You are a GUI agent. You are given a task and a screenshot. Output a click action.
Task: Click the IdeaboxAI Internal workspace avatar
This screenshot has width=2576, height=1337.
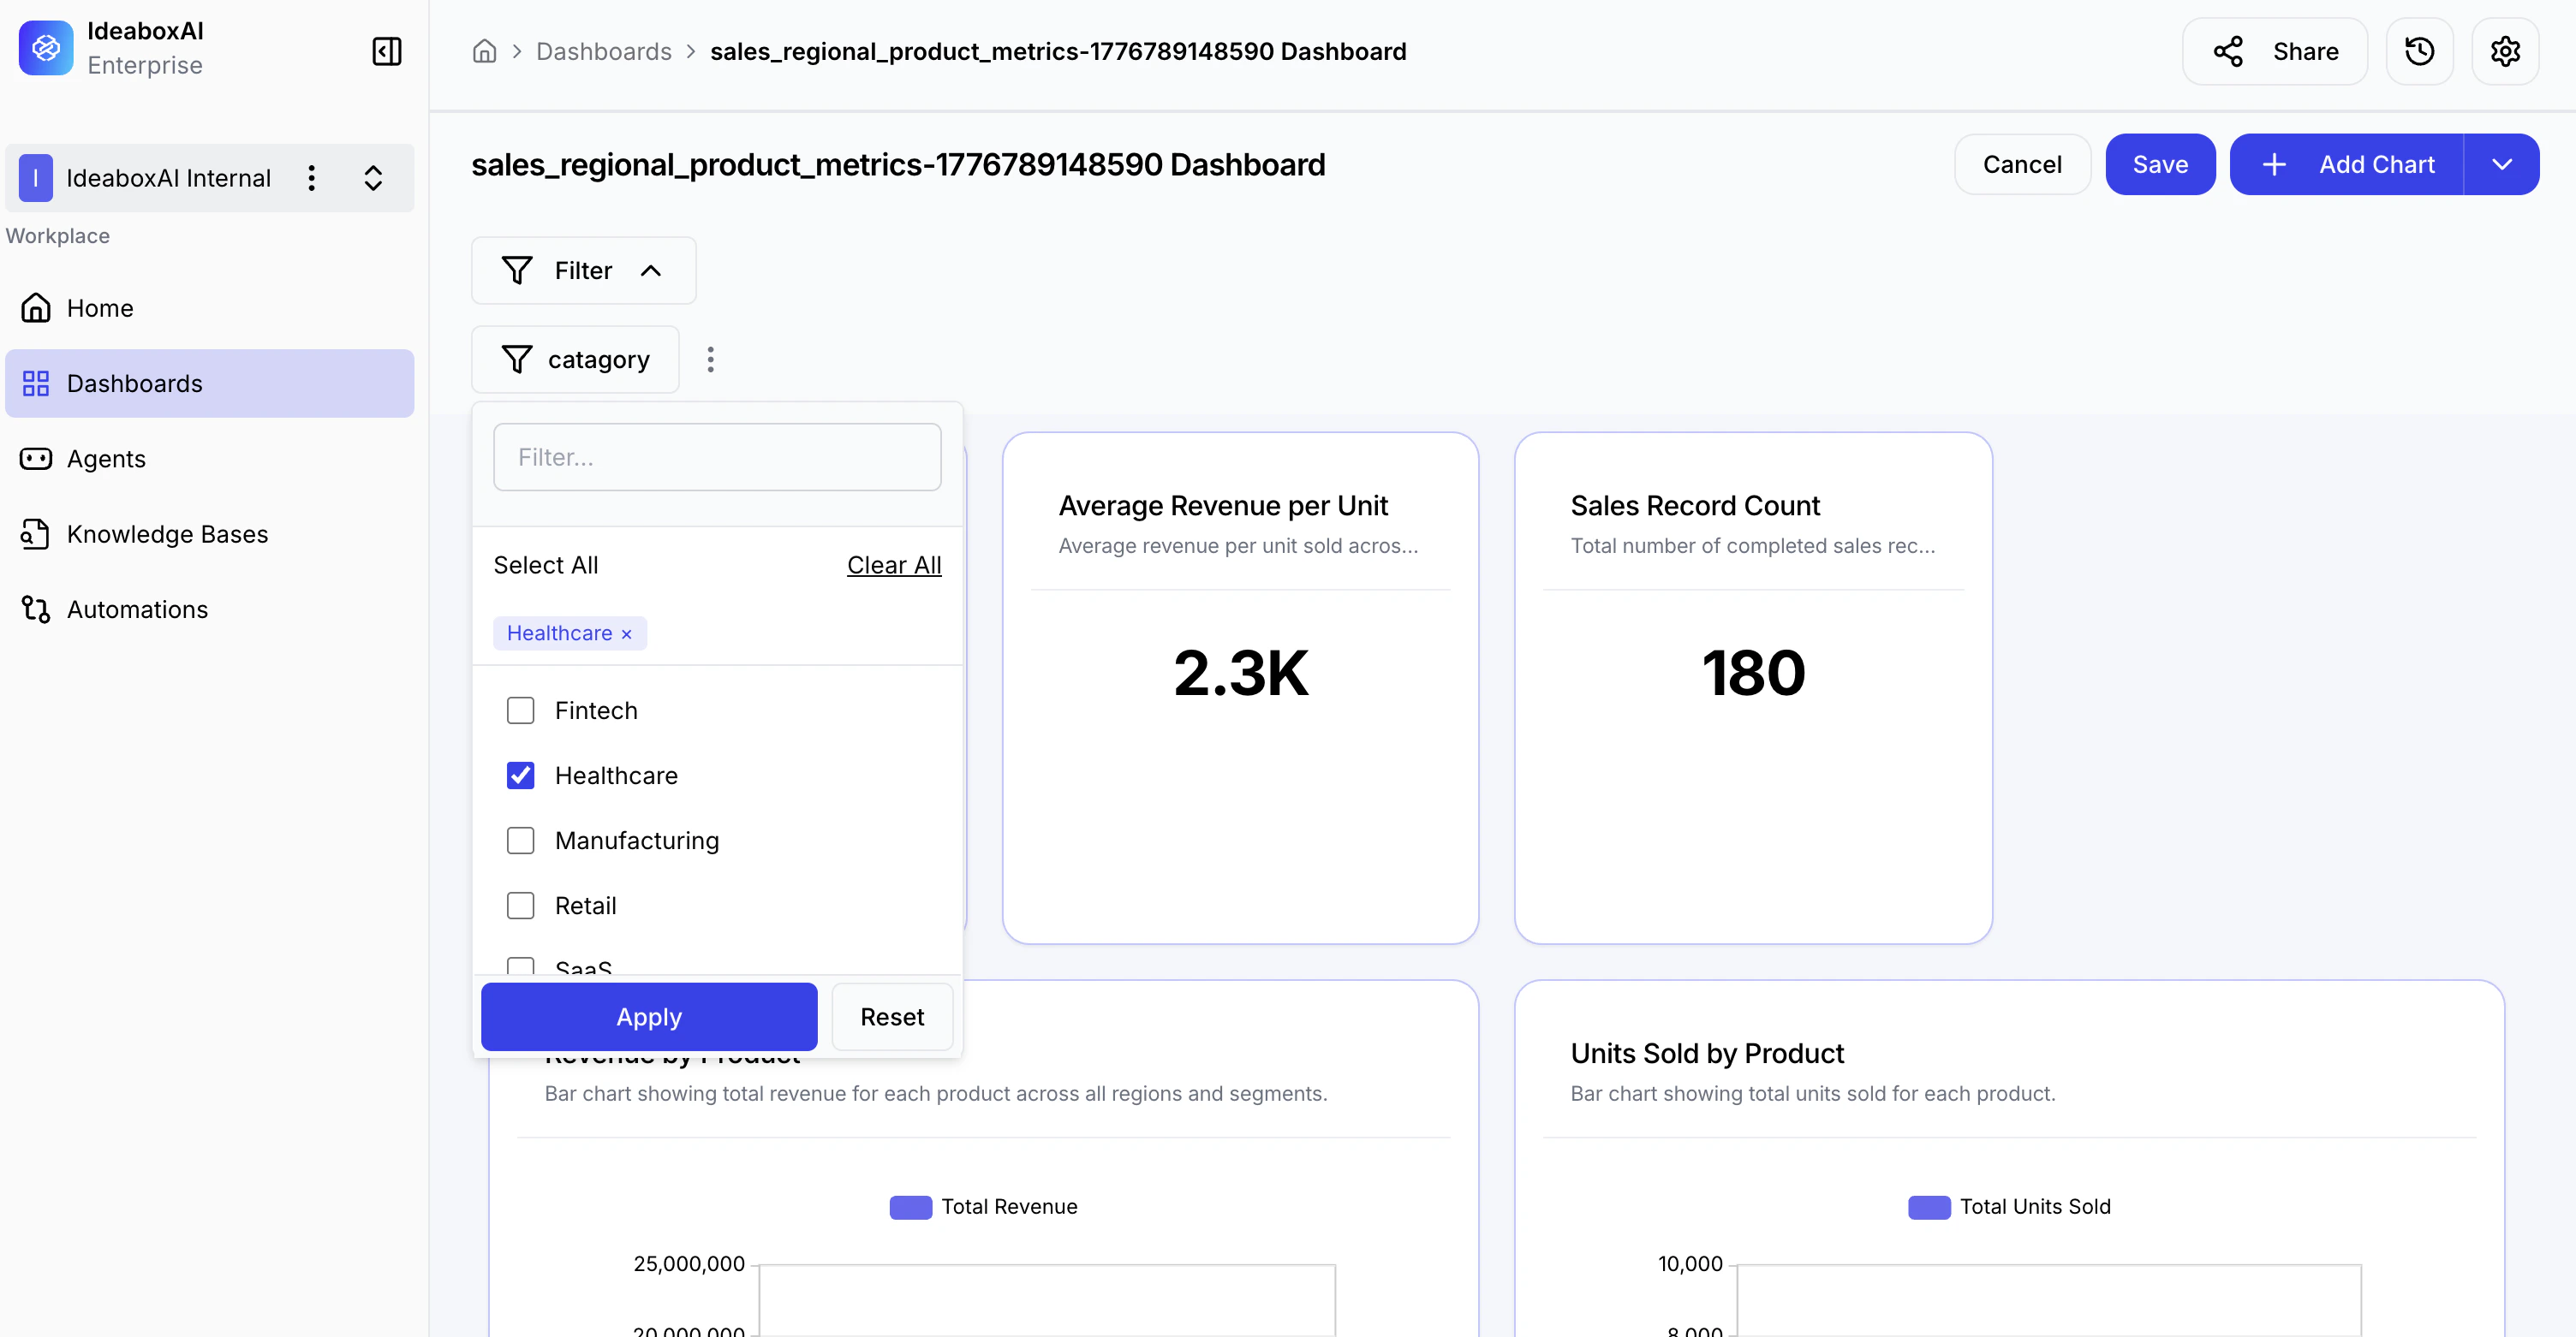(36, 178)
